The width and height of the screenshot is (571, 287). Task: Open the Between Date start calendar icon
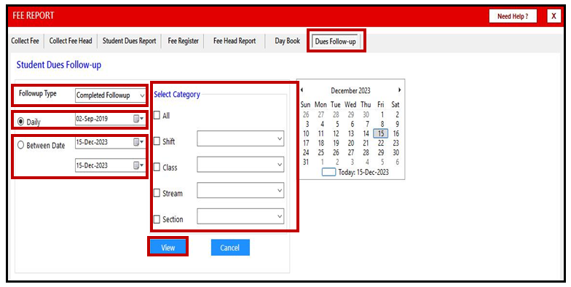click(x=138, y=142)
